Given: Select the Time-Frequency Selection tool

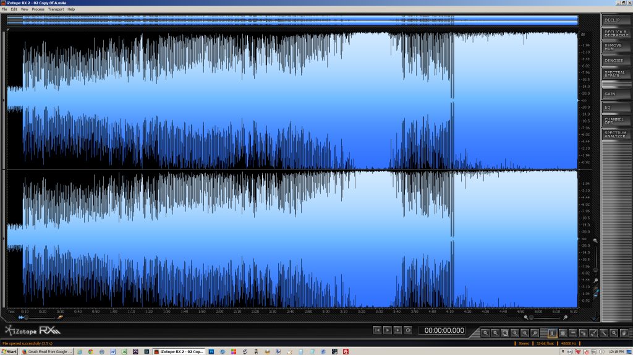Looking at the screenshot, I should (x=563, y=333).
